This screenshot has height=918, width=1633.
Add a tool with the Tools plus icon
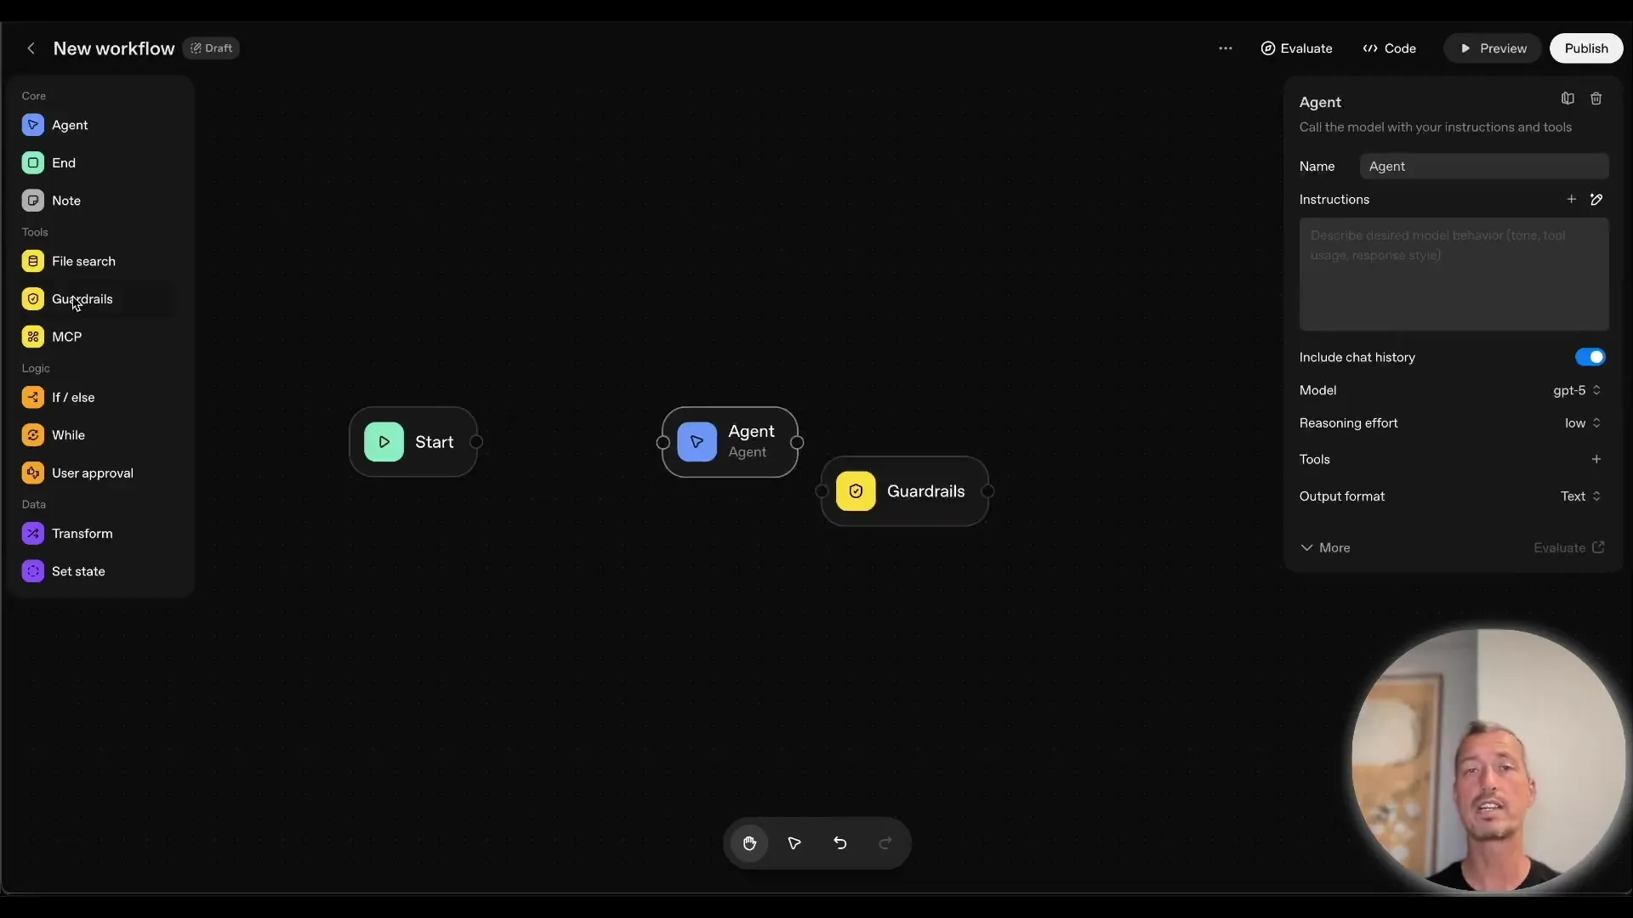(1596, 459)
